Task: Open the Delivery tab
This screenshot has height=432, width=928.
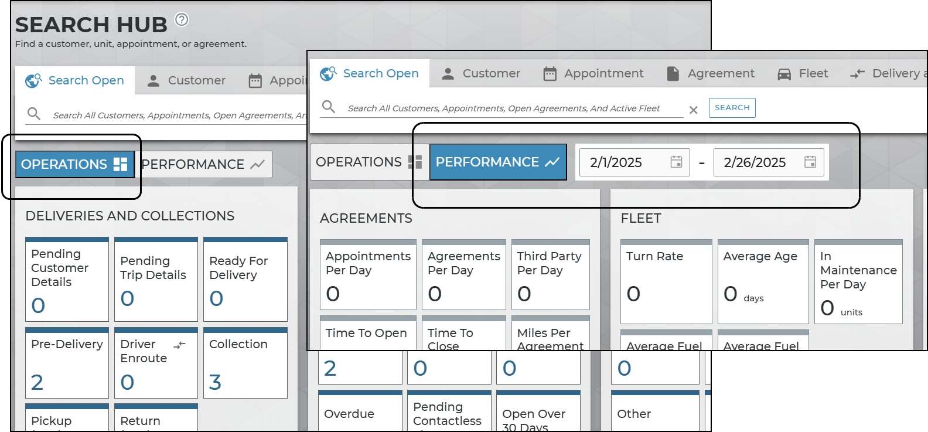Action: [888, 74]
